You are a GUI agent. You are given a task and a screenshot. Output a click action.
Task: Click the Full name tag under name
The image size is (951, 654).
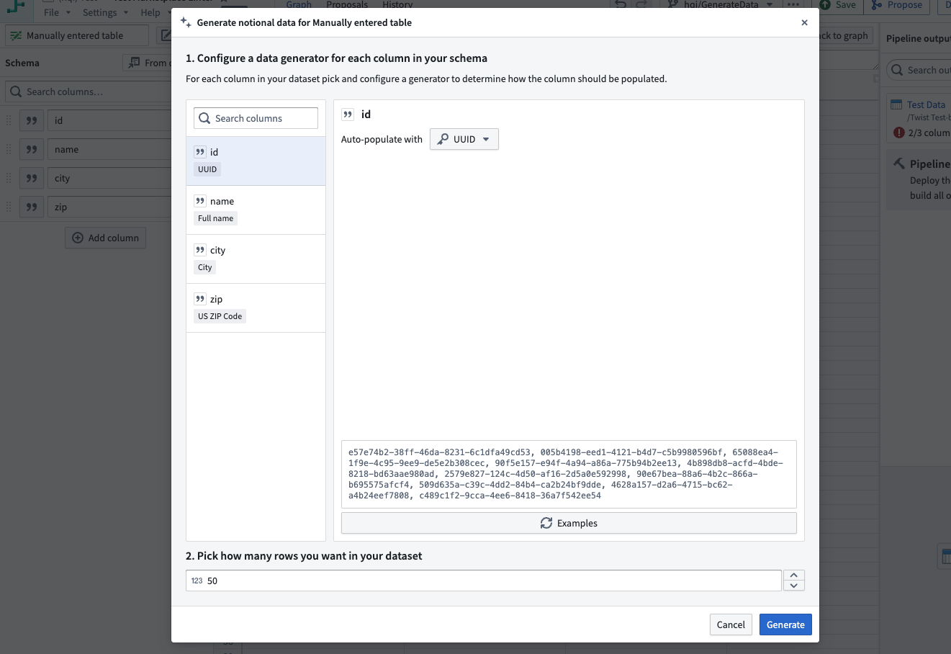(x=215, y=218)
